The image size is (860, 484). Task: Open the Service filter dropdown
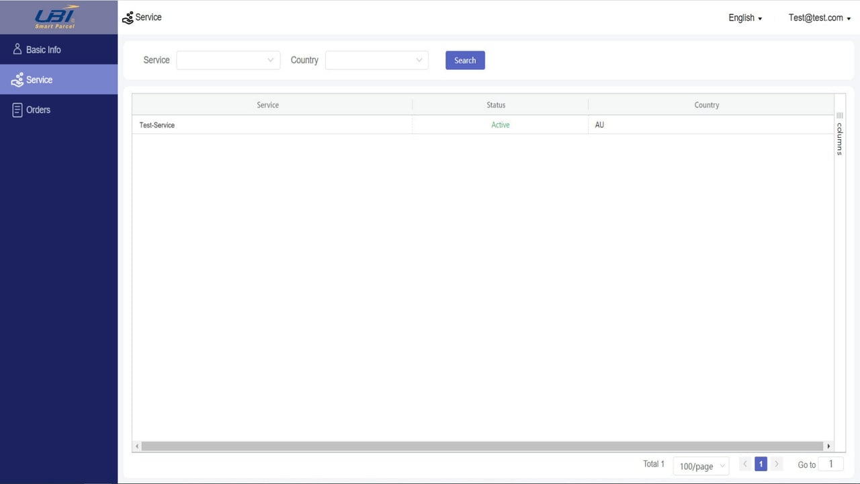(x=228, y=61)
